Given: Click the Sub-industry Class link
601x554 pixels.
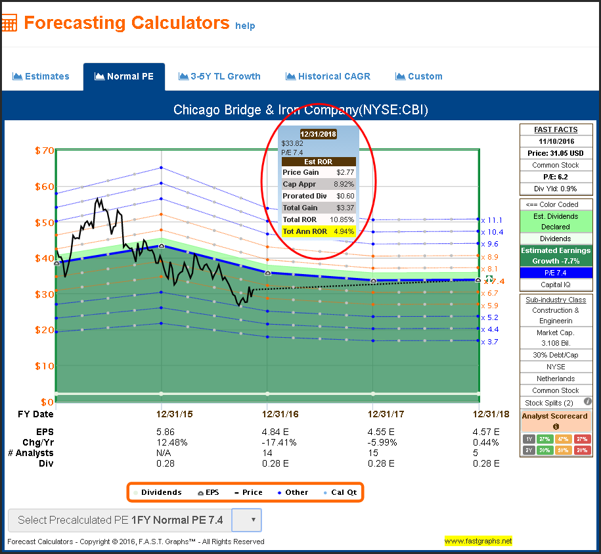Looking at the screenshot, I should (556, 300).
